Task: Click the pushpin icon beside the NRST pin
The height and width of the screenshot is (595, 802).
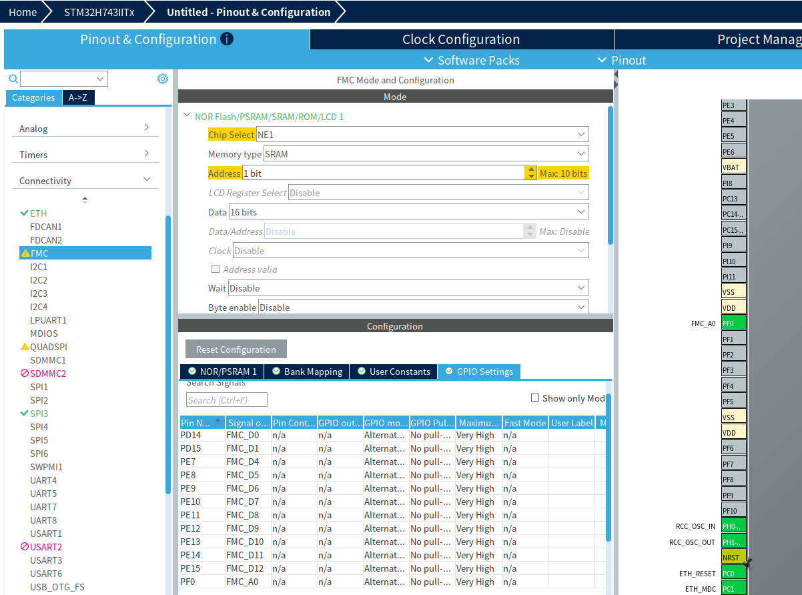Action: click(747, 564)
